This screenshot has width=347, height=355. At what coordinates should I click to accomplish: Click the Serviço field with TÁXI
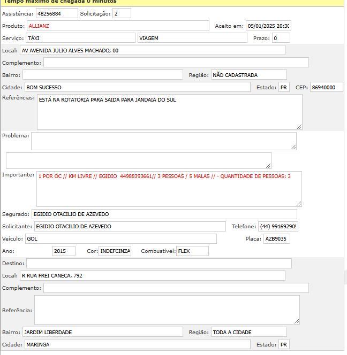point(80,38)
